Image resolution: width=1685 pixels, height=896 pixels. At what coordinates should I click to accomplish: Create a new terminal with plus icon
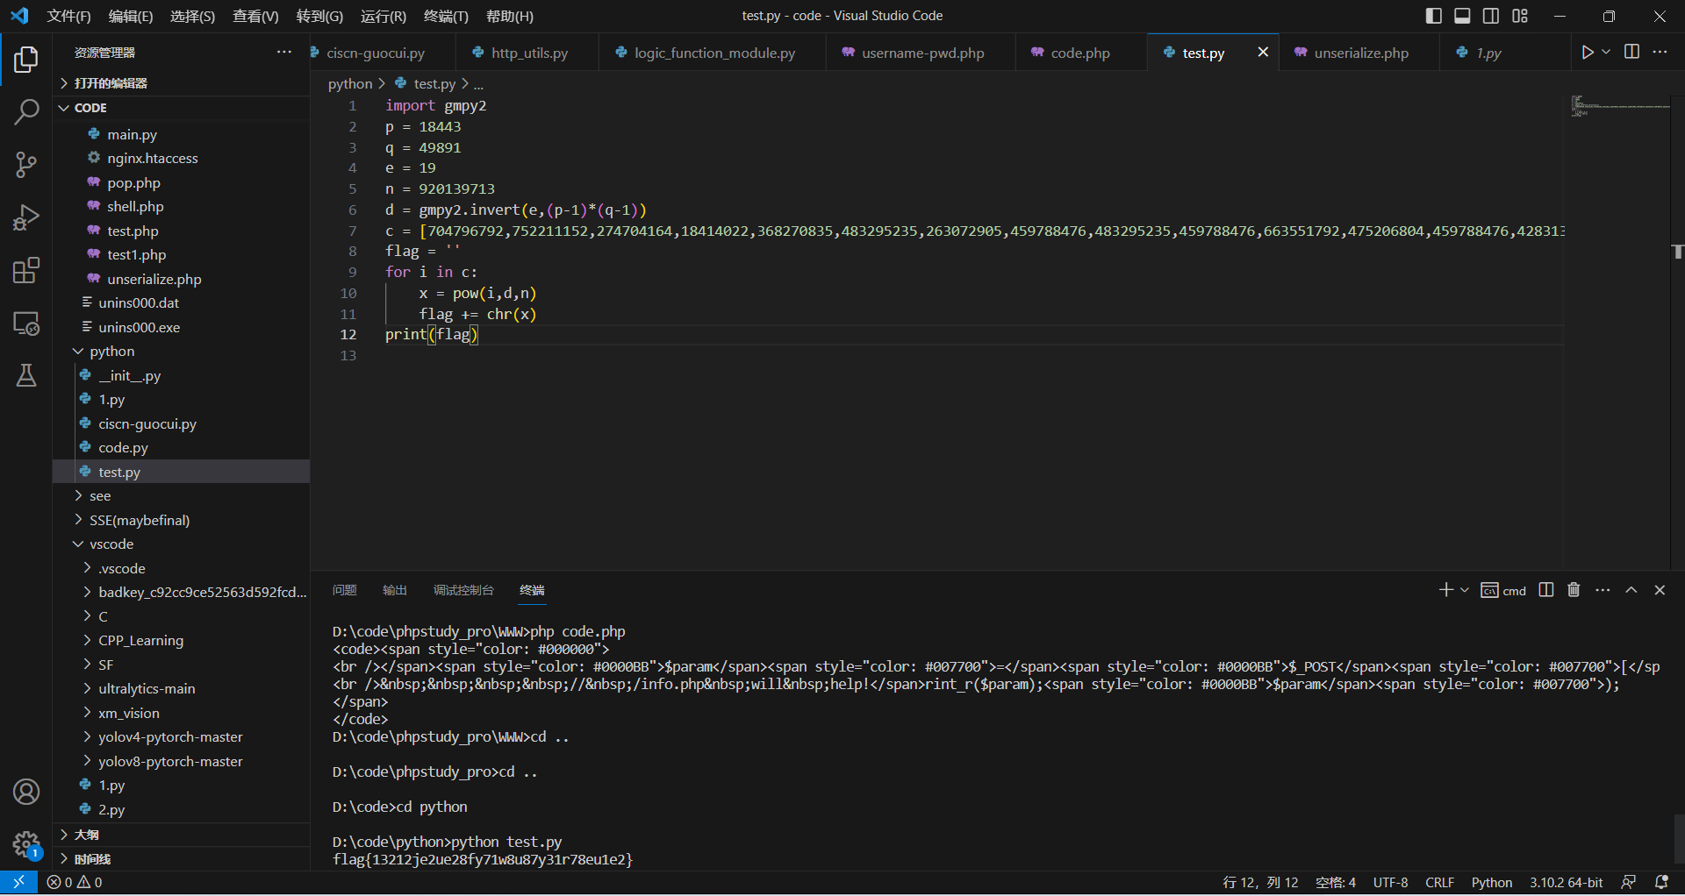pos(1446,590)
